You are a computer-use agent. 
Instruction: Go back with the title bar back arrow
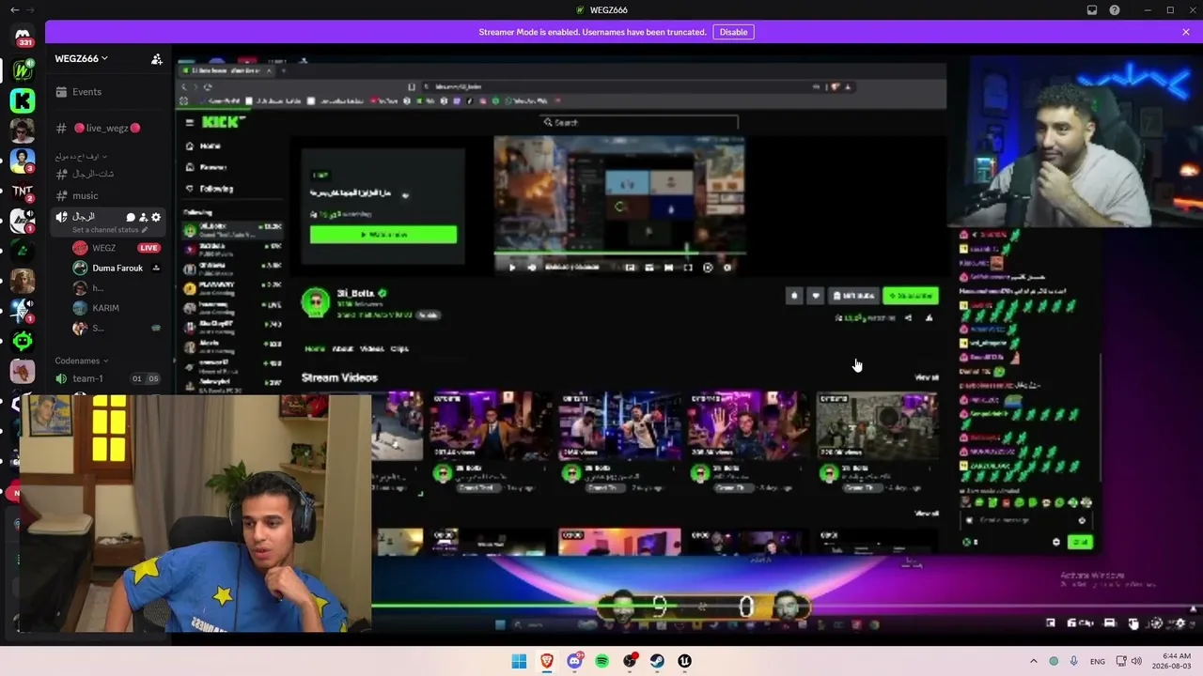[14, 10]
